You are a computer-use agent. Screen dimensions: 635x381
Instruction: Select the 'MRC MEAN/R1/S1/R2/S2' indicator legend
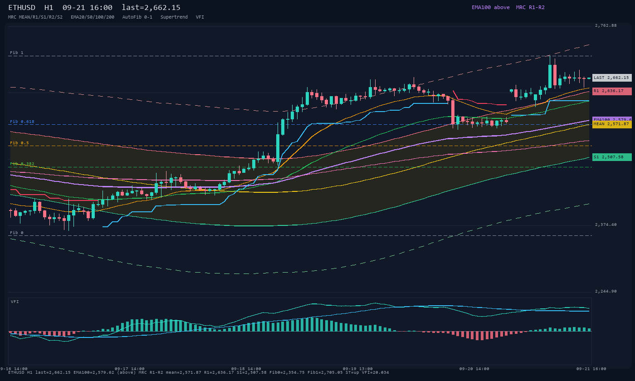35,17
